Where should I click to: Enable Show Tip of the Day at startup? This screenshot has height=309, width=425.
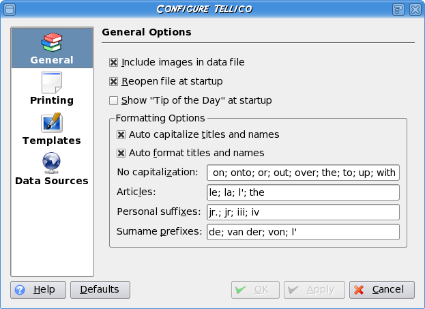tap(113, 100)
